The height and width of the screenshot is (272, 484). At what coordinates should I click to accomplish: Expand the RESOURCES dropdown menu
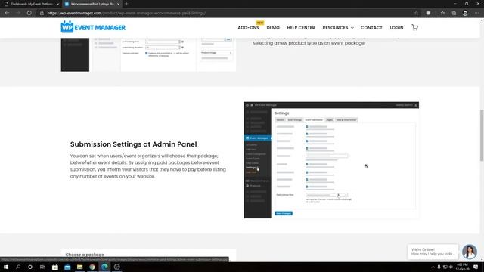(x=338, y=28)
